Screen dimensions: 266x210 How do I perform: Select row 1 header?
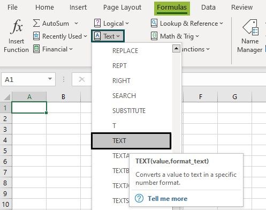click(x=6, y=108)
